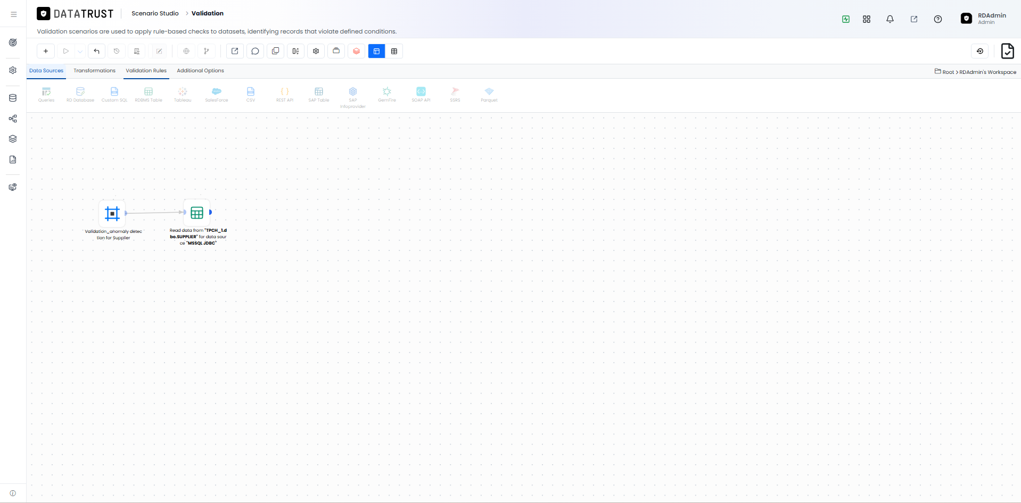Open the notifications bell

pos(890,19)
